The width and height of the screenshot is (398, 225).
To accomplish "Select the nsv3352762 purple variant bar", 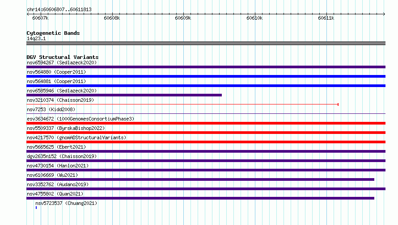I will [206, 189].
